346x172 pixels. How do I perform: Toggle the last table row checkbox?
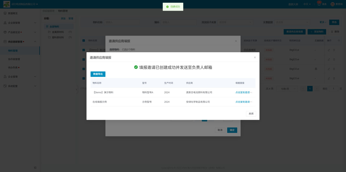[84, 78]
